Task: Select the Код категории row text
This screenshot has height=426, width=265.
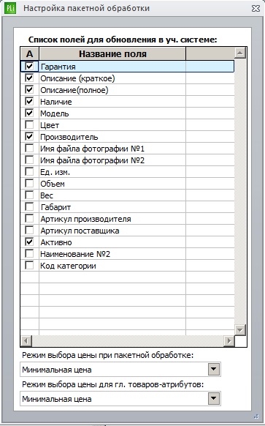Action: 68,266
